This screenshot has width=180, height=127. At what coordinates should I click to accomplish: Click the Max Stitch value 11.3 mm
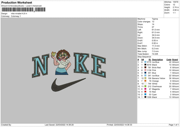point(156,46)
